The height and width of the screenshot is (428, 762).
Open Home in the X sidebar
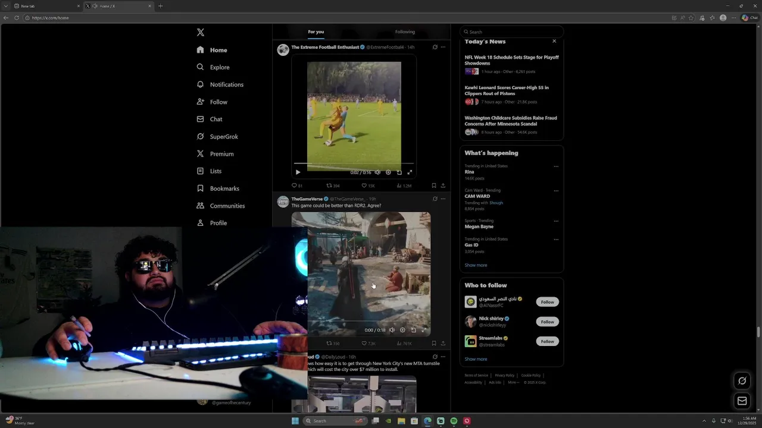212,50
